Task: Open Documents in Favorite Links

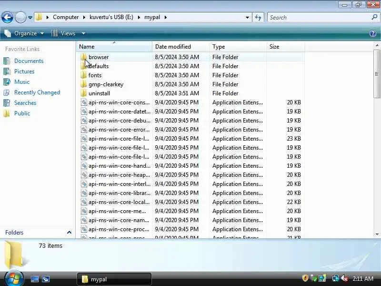Action: click(x=29, y=61)
